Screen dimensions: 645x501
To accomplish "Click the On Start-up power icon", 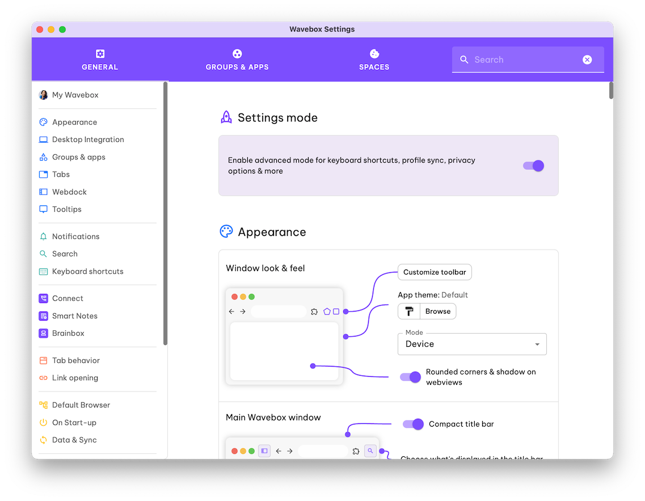I will [x=43, y=423].
